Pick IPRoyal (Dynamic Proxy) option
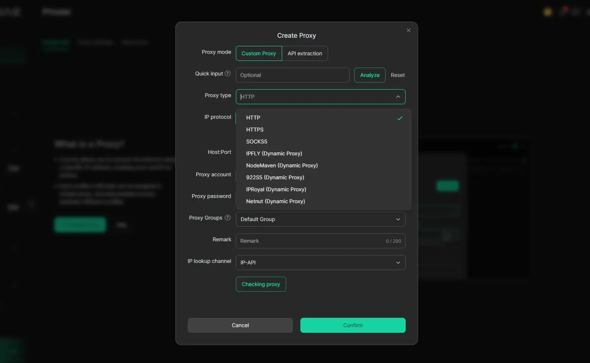Screen dimensions: 590x363 click(276, 189)
